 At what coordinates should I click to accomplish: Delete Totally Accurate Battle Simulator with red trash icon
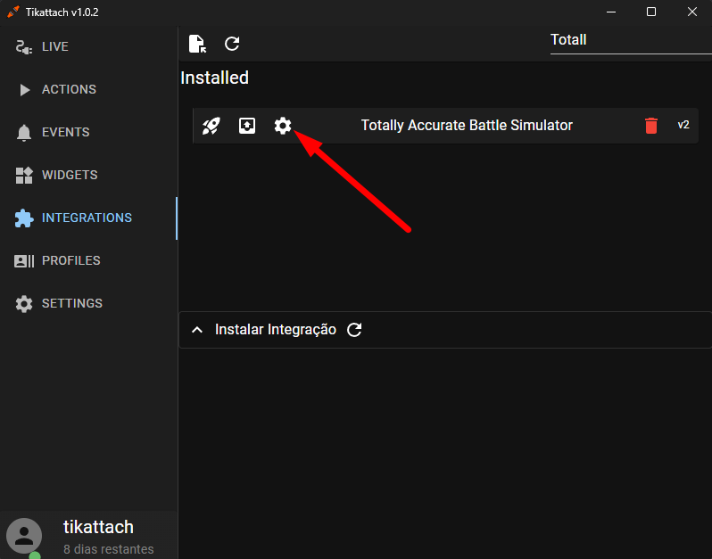(651, 126)
